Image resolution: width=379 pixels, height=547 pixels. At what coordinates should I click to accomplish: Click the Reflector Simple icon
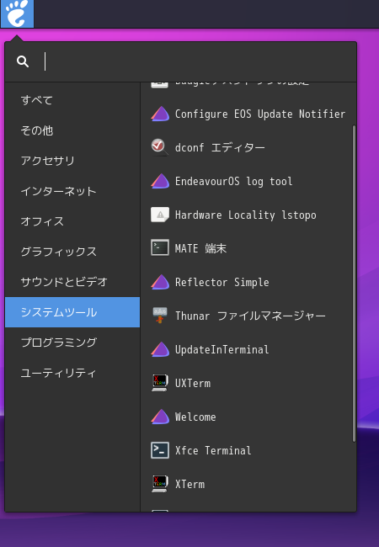point(160,282)
